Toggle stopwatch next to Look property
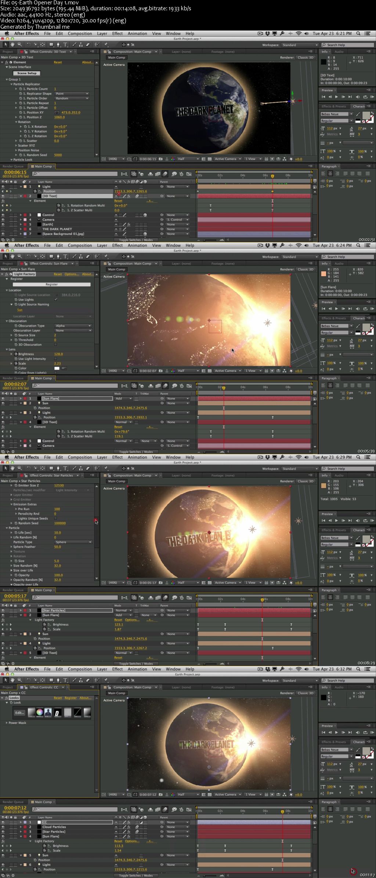Screen dimensions: 376x878 click(x=11, y=703)
